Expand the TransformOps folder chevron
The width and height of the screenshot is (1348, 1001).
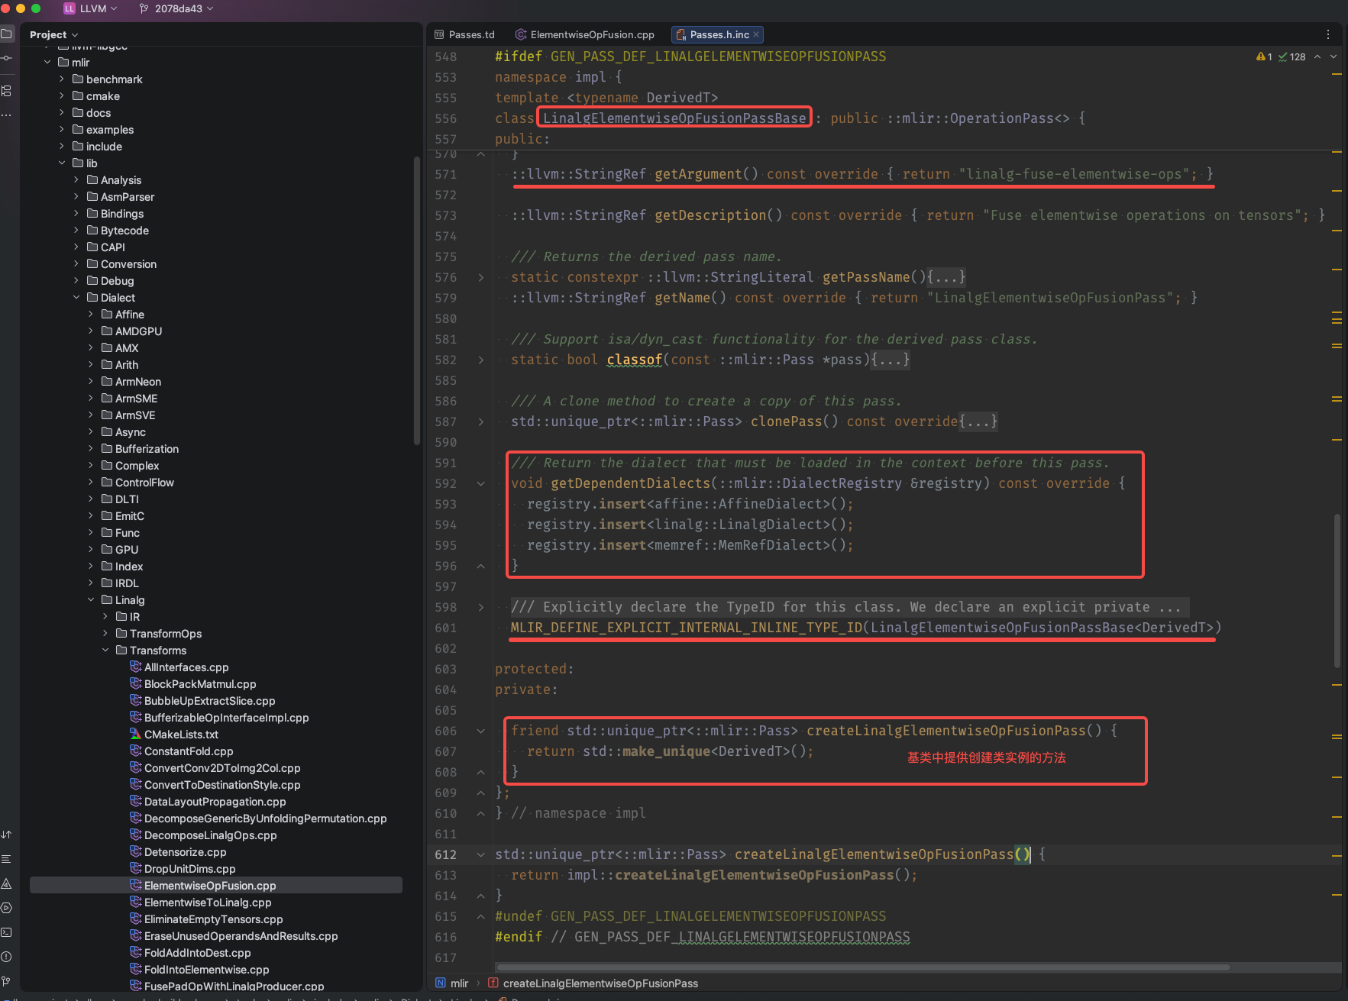coord(105,634)
